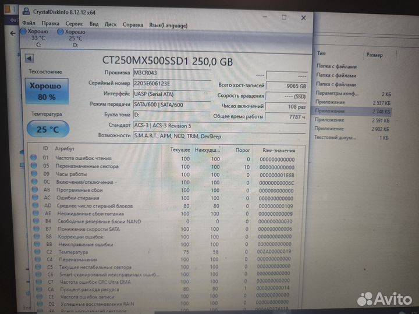Select the Параметры конф... 2 КБ row in Explorer
The width and height of the screenshot is (419, 314).
pyautogui.click(x=352, y=94)
